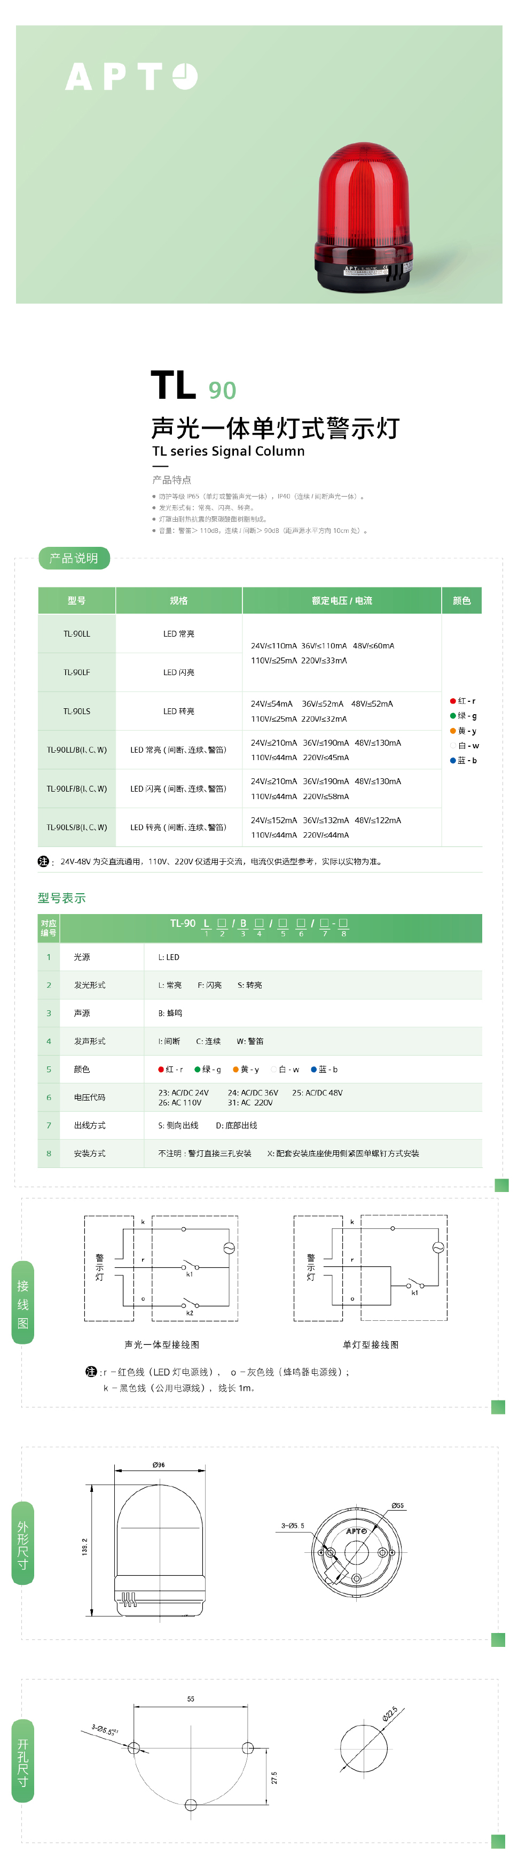Click the red warning light product photo
This screenshot has height=1865, width=518.
363,217
